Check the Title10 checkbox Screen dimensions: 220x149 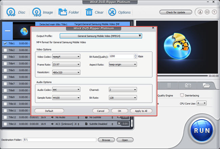(5, 104)
